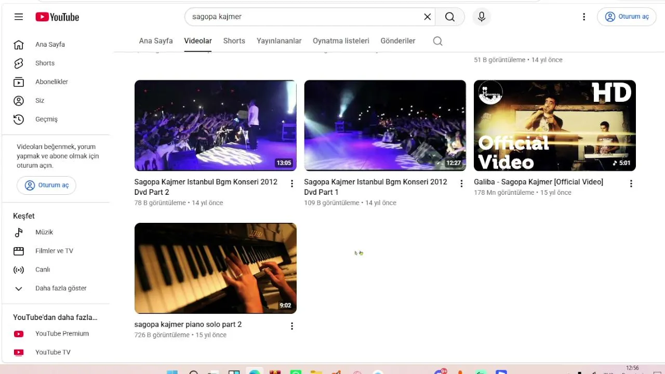
Task: Start voice search with the microphone
Action: tap(482, 17)
